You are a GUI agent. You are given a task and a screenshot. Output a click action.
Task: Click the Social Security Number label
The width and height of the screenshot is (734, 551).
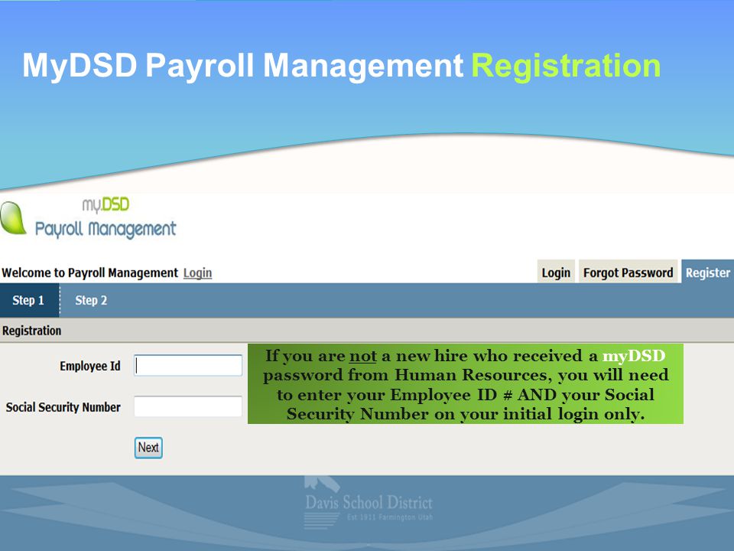[x=63, y=407]
